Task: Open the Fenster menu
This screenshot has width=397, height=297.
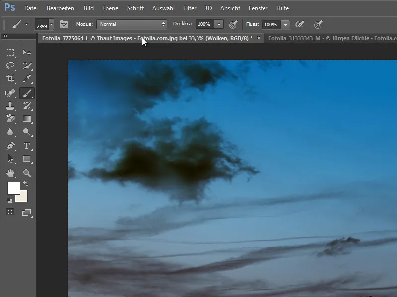Action: (258, 8)
